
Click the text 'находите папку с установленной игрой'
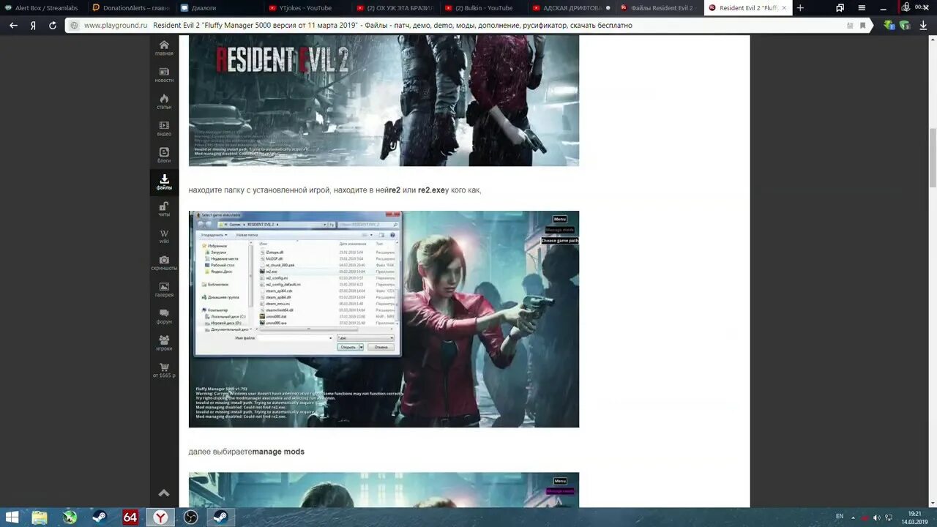(259, 190)
